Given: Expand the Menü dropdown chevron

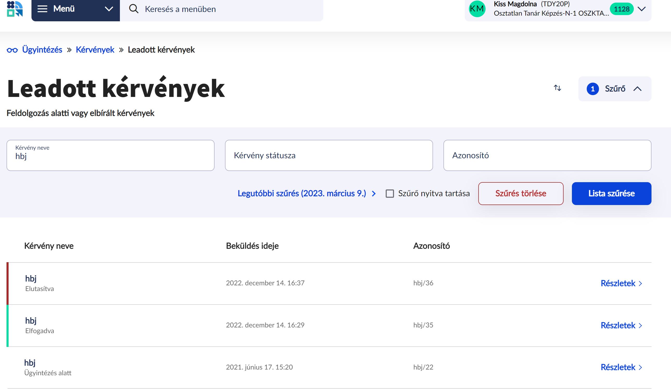Looking at the screenshot, I should [x=108, y=9].
